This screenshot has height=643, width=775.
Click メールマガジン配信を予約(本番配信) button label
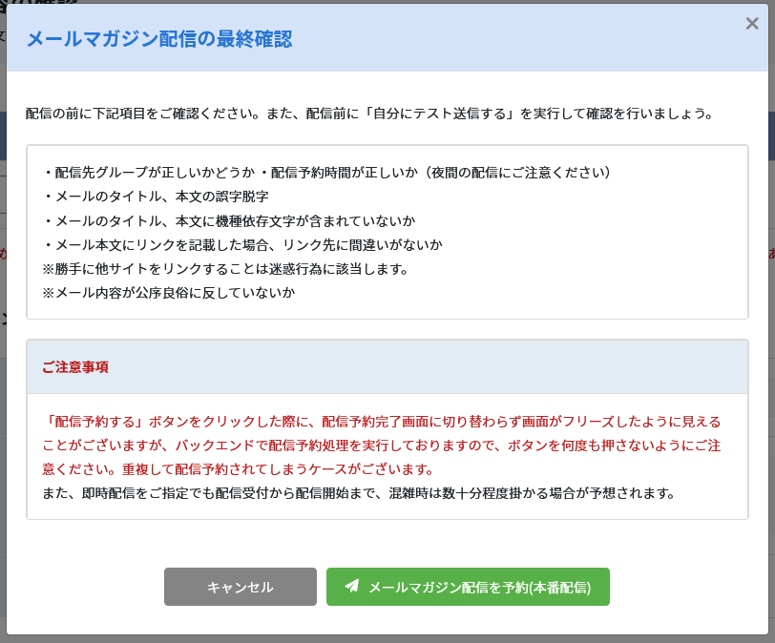[479, 588]
